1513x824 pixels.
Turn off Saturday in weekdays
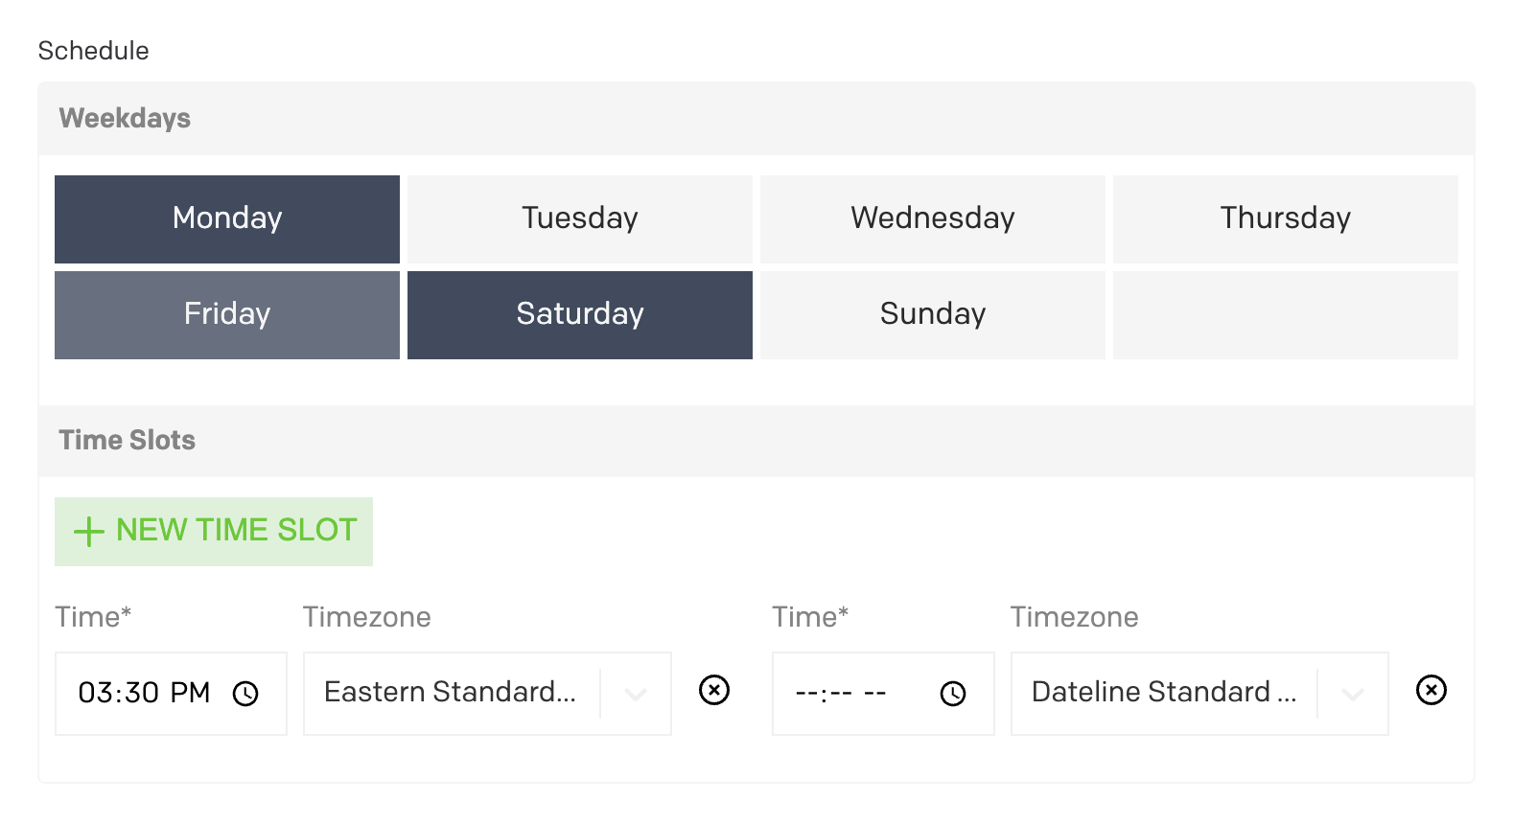[579, 314]
